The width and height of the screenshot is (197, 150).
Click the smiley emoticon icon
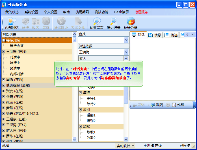pos(168,105)
